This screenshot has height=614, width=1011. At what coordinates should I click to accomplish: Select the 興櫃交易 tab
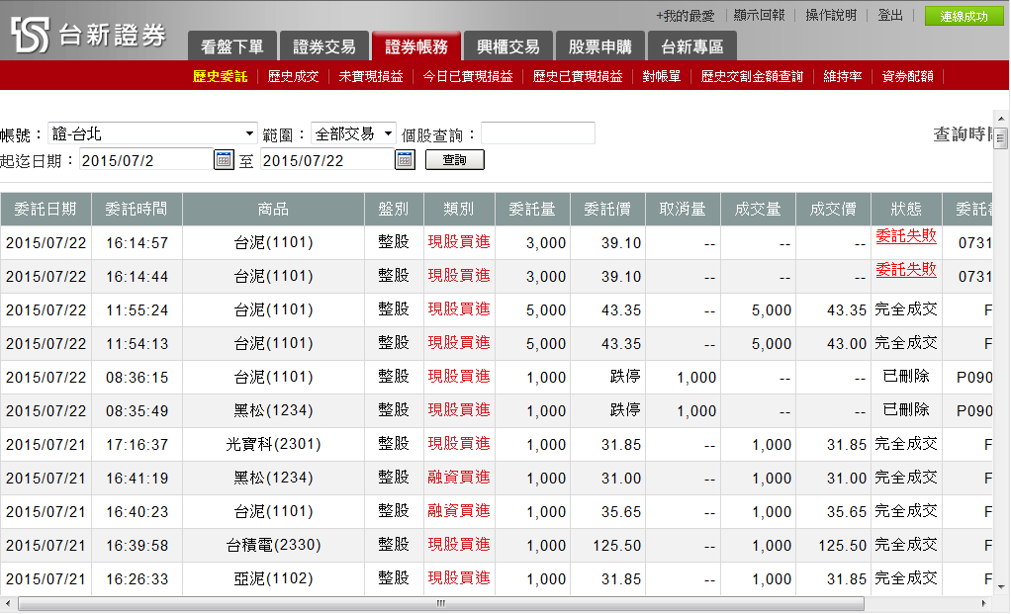(507, 46)
